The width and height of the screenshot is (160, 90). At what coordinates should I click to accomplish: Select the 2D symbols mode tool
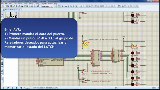(2, 64)
